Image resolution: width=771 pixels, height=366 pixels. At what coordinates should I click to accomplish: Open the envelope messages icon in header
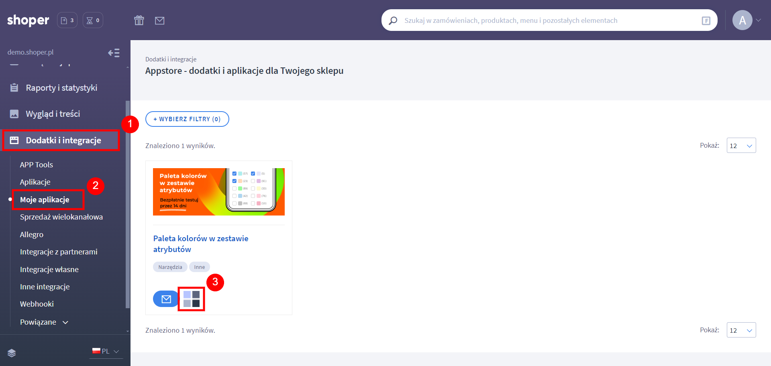(159, 20)
